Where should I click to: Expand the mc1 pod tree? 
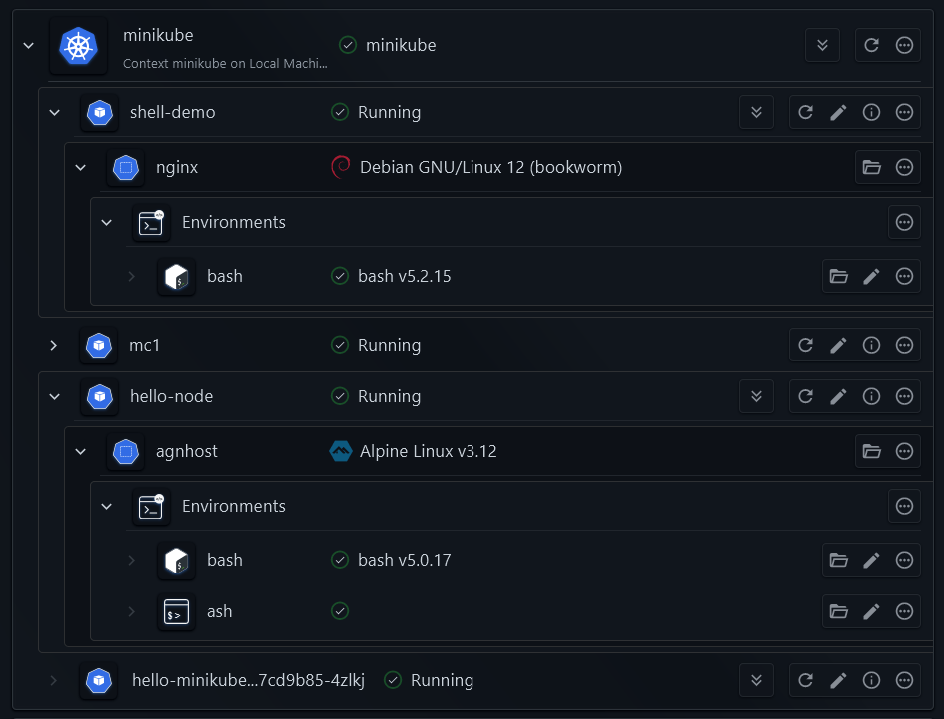click(54, 345)
